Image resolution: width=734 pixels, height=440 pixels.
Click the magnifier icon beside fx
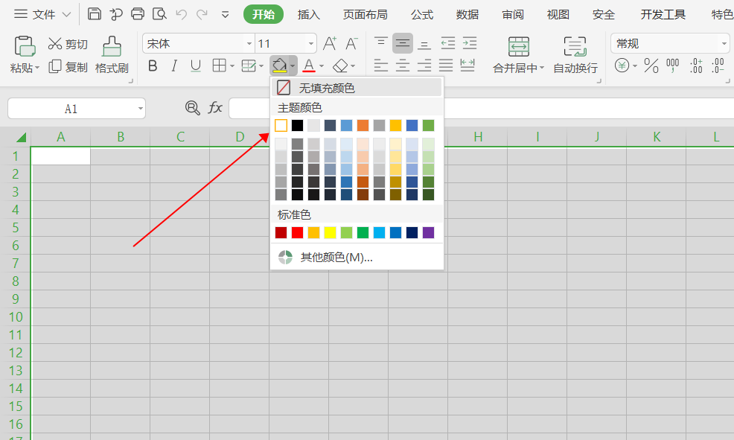[x=192, y=108]
